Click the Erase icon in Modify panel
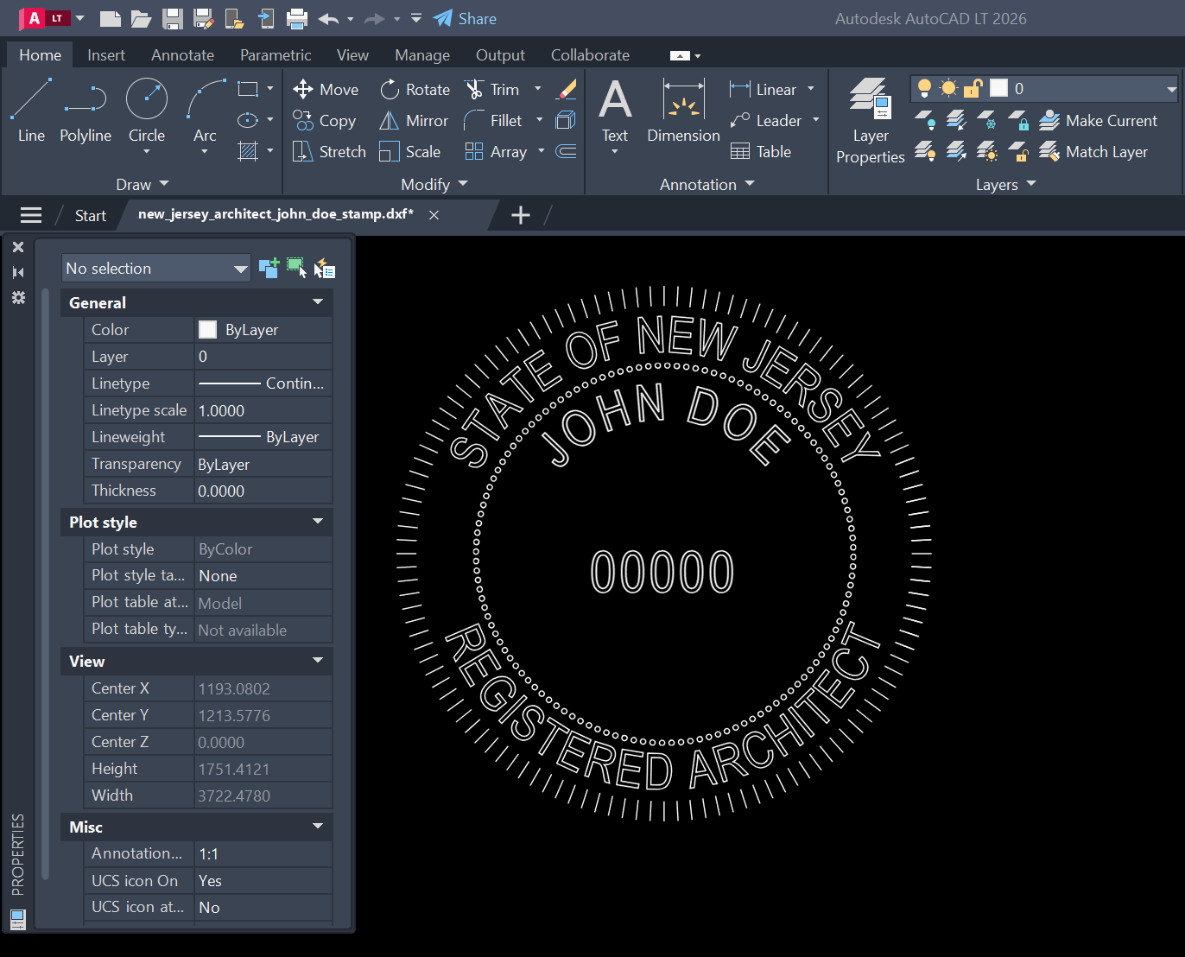The image size is (1185, 957). click(x=567, y=89)
